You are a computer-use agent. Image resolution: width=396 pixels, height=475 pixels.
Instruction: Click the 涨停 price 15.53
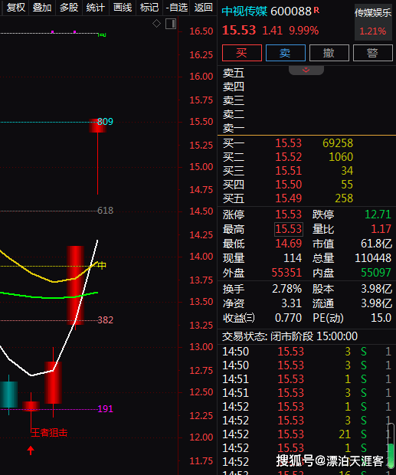tap(288, 215)
